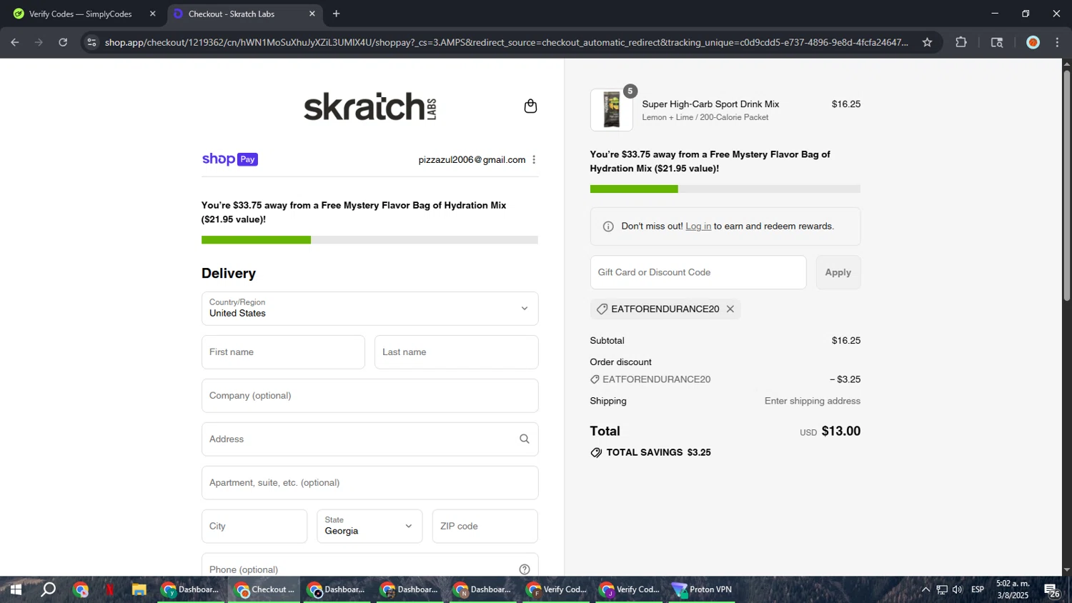Open Windows search from the taskbar
The height and width of the screenshot is (603, 1072).
[49, 589]
